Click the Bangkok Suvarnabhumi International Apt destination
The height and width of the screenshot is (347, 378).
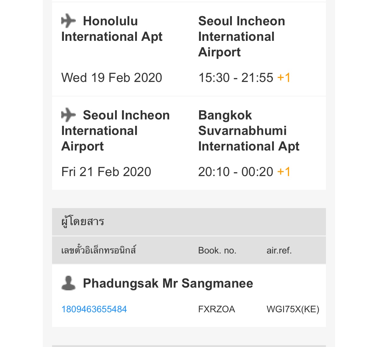pyautogui.click(x=249, y=131)
